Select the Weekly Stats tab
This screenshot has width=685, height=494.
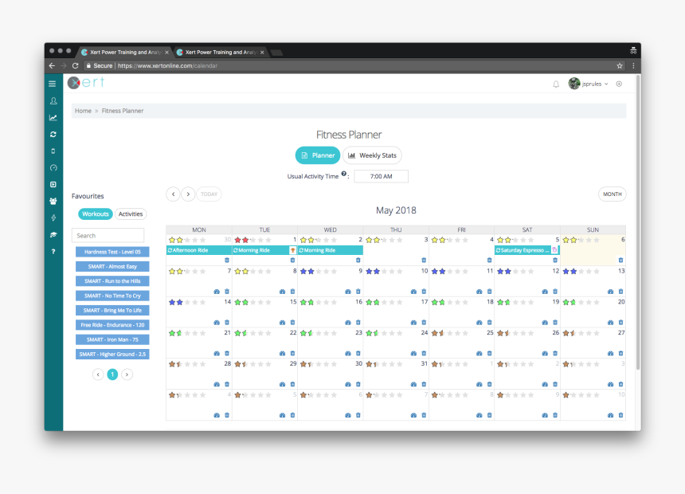372,155
